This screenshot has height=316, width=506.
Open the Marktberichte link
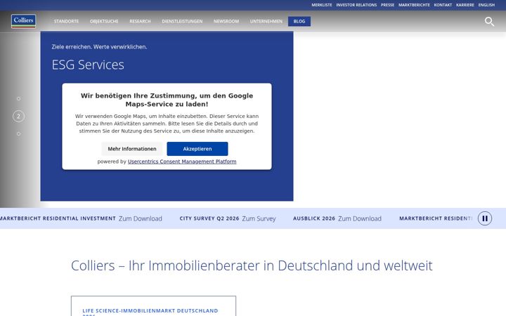(414, 5)
